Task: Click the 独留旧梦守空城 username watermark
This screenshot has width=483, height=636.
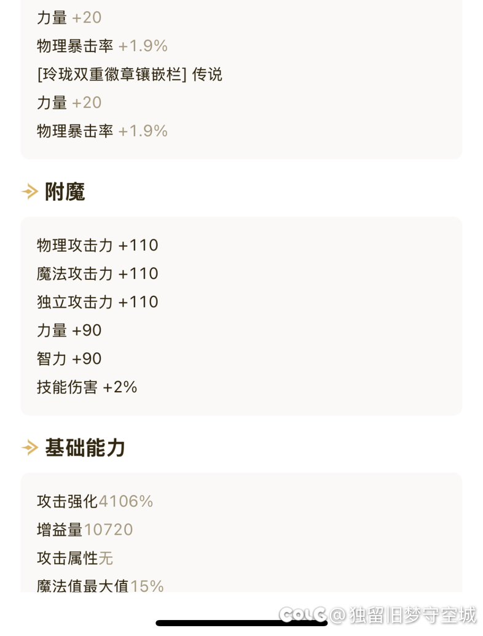Action: click(x=413, y=615)
